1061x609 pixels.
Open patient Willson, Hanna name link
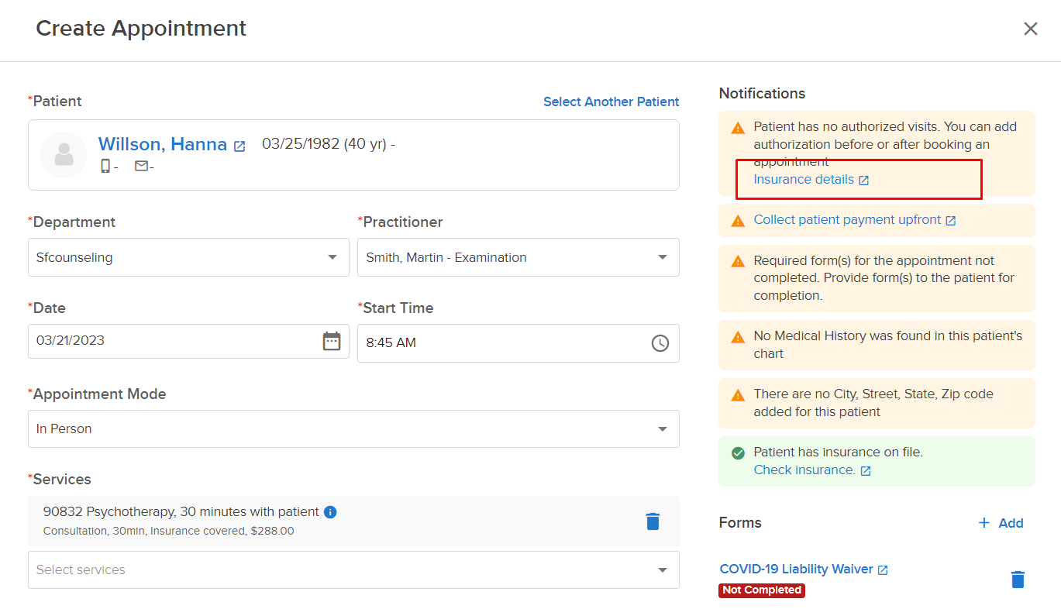(163, 144)
